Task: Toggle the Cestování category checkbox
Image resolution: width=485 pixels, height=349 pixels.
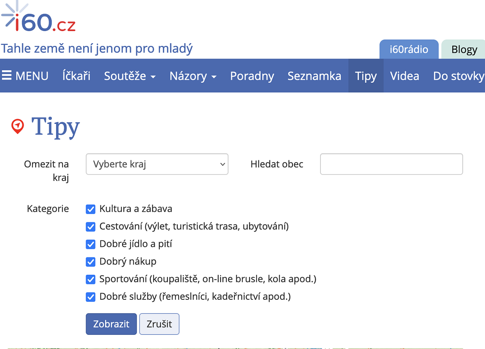Action: 91,227
